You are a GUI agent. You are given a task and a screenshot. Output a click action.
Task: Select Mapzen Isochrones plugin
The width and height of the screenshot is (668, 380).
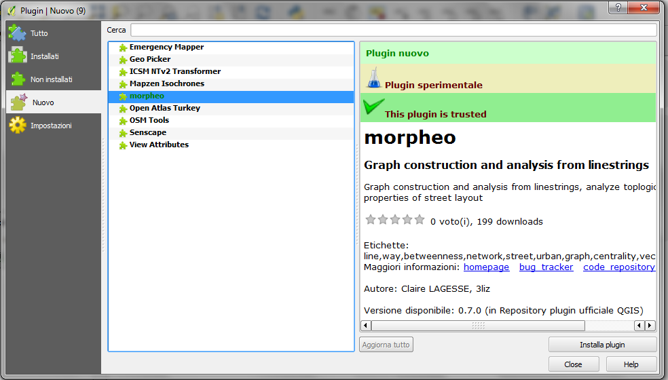pos(231,84)
